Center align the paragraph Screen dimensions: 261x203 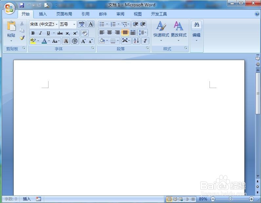point(110,33)
